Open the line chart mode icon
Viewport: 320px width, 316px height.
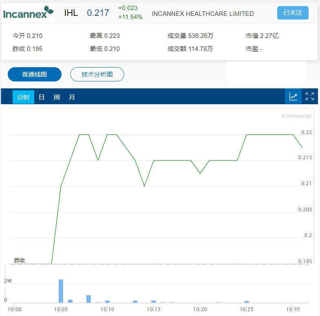pos(293,97)
